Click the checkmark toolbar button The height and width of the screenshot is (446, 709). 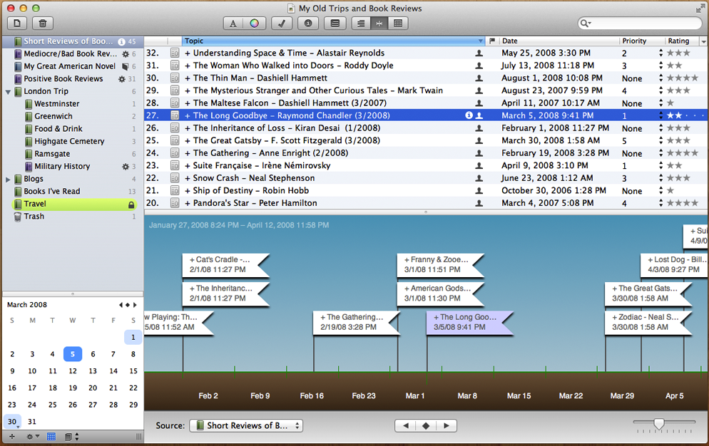[x=281, y=24]
